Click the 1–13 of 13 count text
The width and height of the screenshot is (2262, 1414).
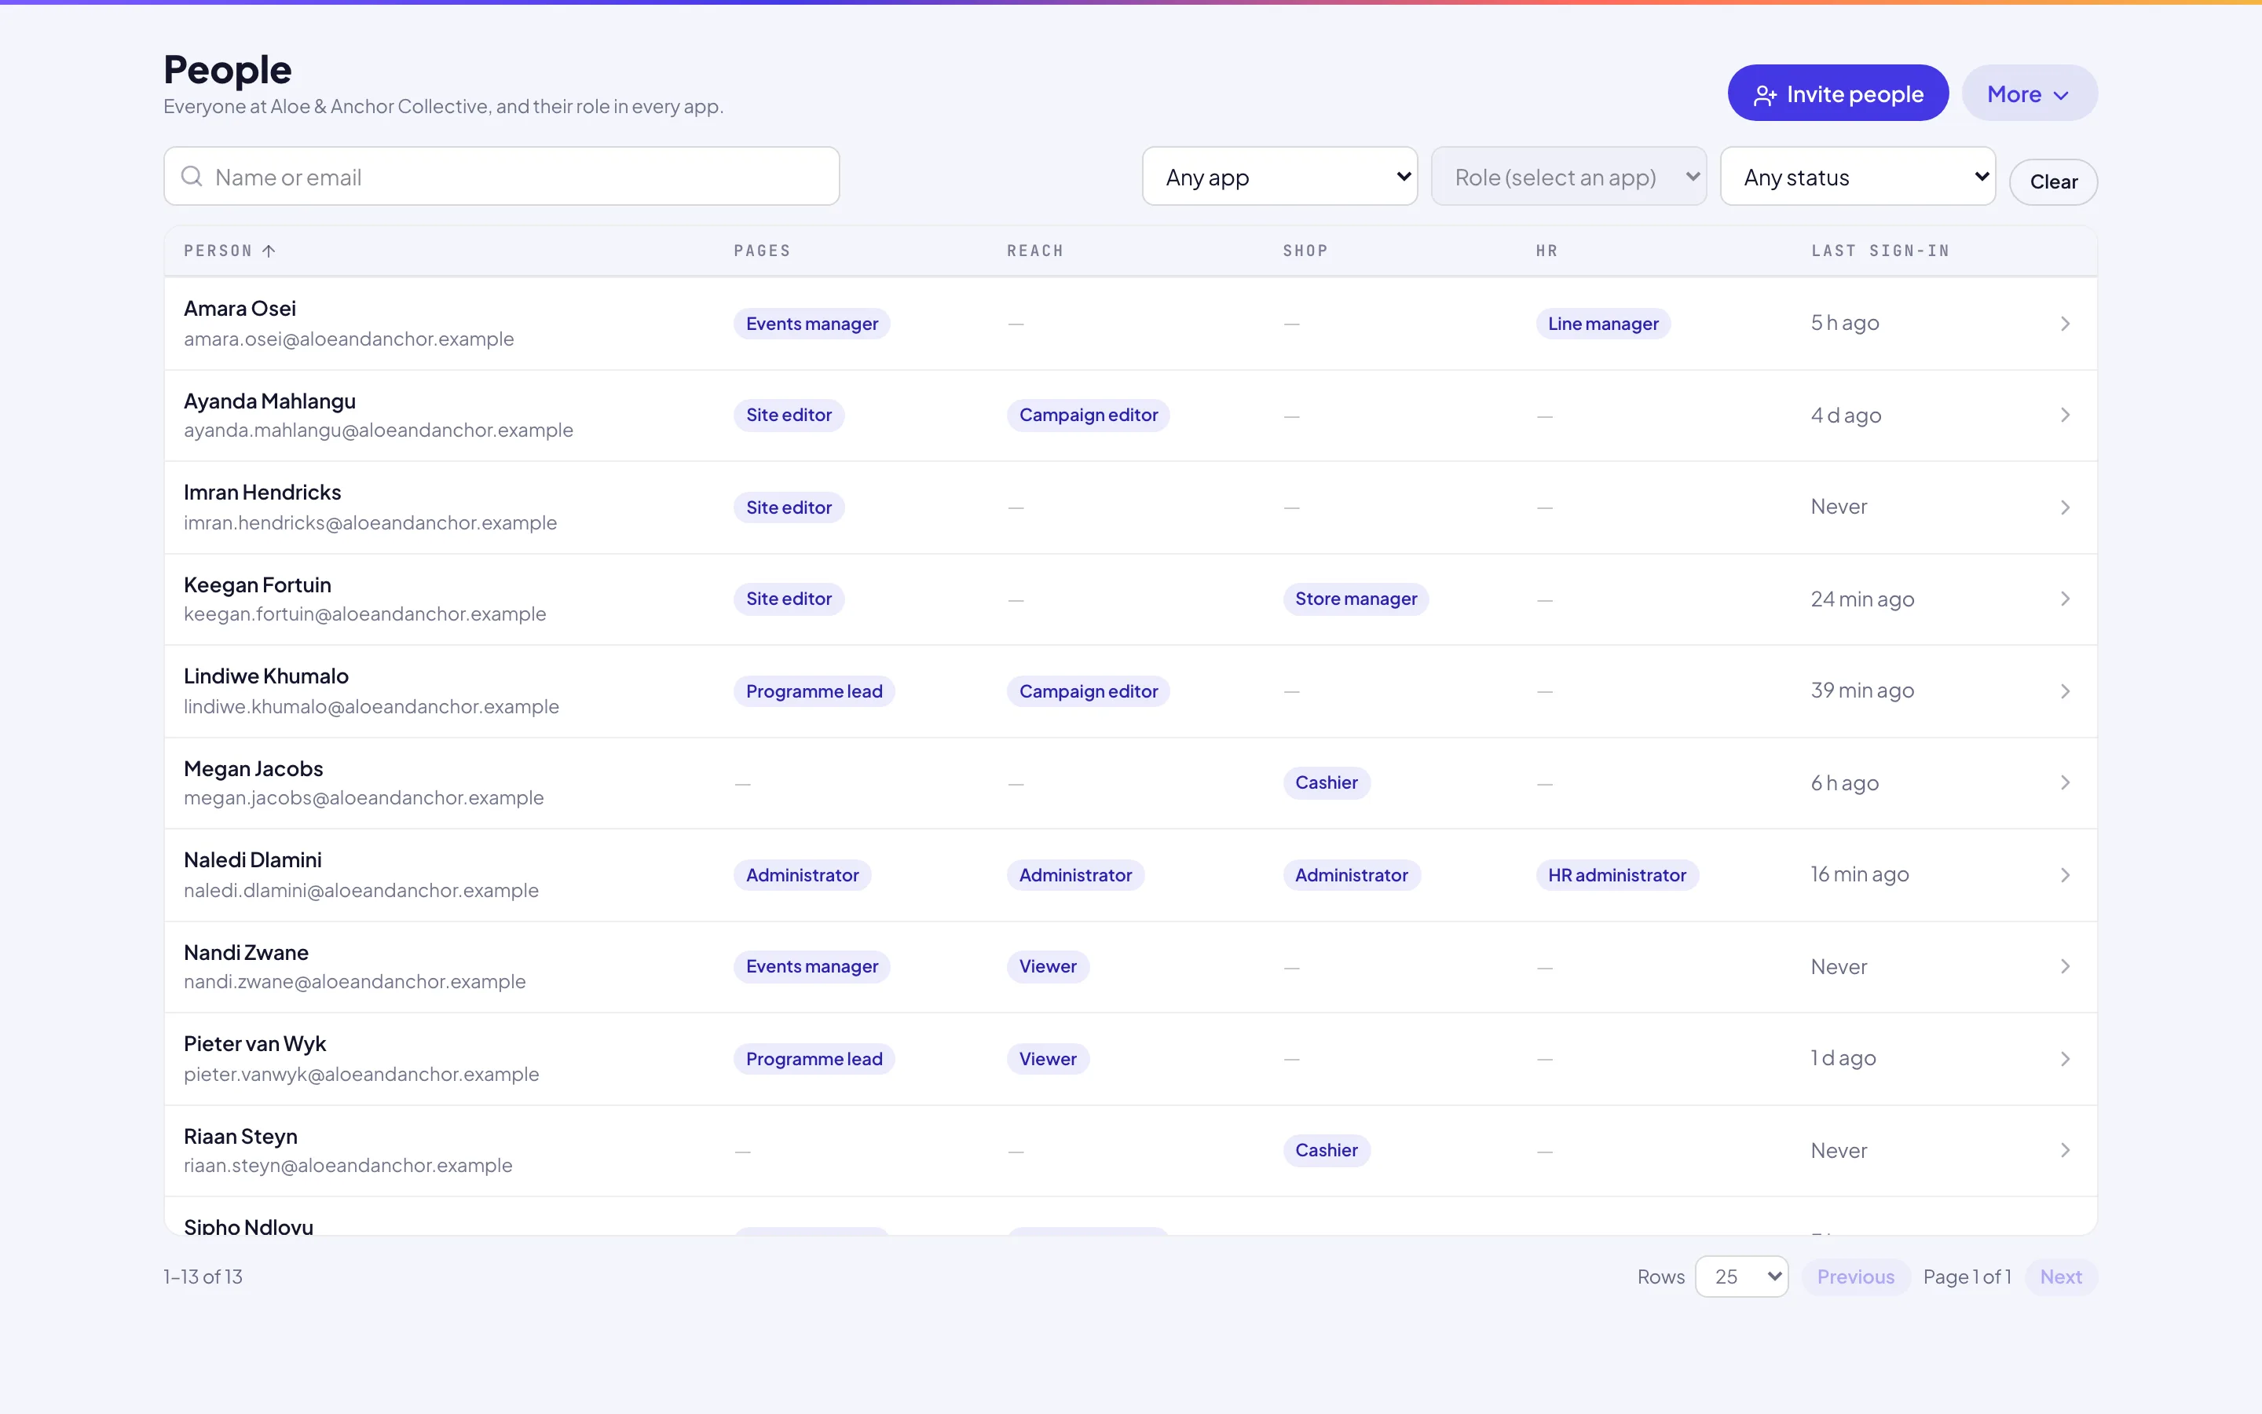(203, 1277)
